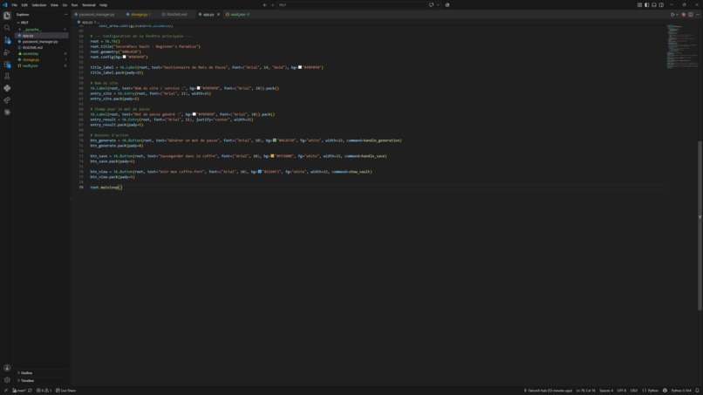Screen dimensions: 703x395
Task: Open the Run menu
Action: click(74, 5)
